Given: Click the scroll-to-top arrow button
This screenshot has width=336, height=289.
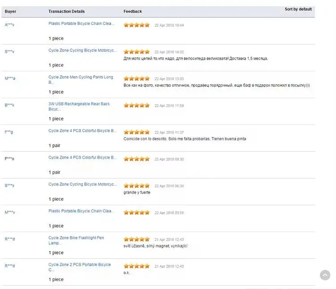Looking at the screenshot, I should [x=325, y=275].
